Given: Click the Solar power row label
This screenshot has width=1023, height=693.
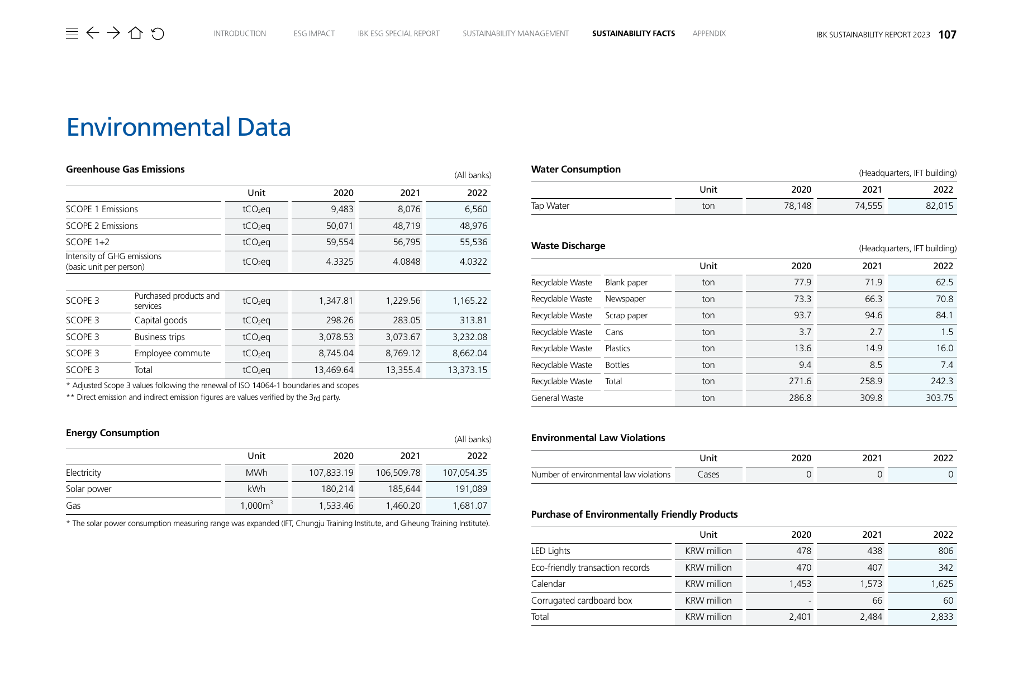Looking at the screenshot, I should 88,489.
